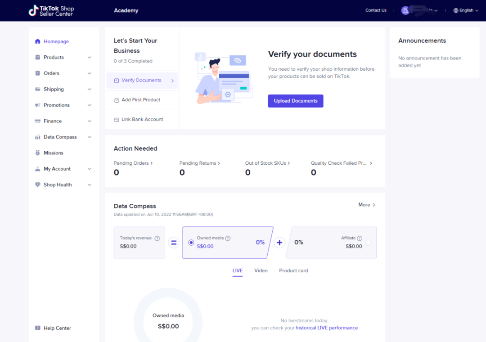
Task: Select the Link Bank Account step
Action: [142, 120]
